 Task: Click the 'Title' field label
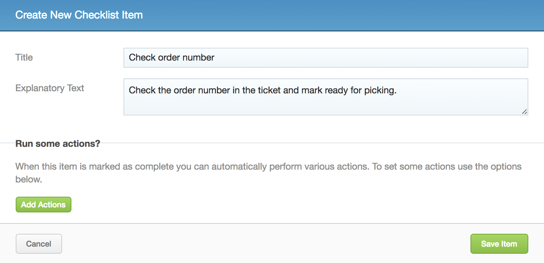[24, 57]
